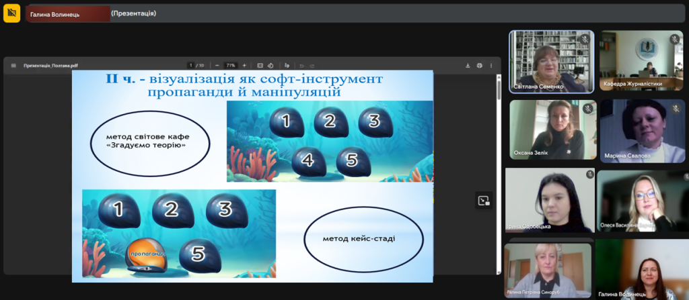Click the picture-in-picture icon beside the presentation
The height and width of the screenshot is (300, 689).
(x=483, y=200)
